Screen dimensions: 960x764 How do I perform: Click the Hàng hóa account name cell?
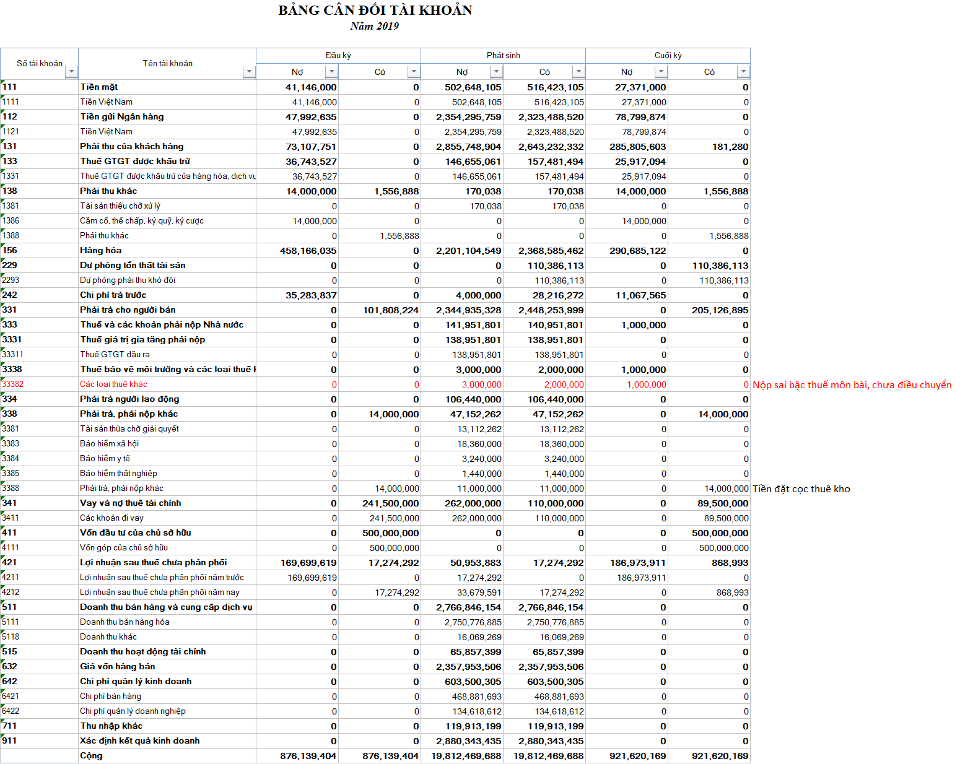pos(101,251)
